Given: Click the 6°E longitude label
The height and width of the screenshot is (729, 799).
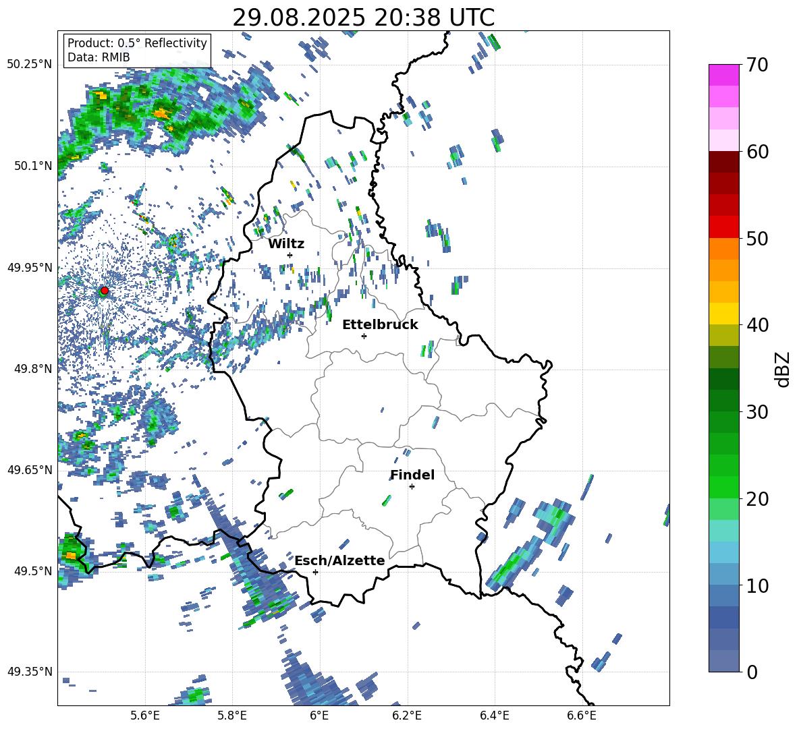Looking at the screenshot, I should (x=319, y=716).
